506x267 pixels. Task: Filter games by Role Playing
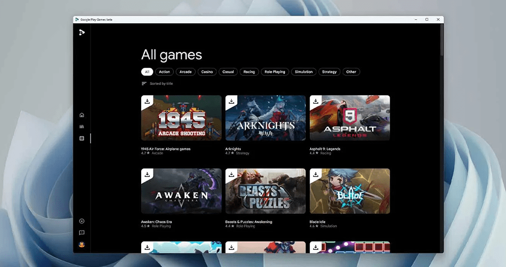[x=275, y=72]
